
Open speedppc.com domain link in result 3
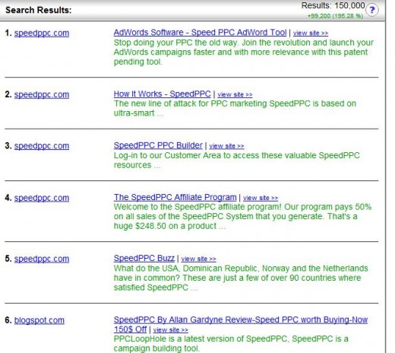tap(42, 146)
